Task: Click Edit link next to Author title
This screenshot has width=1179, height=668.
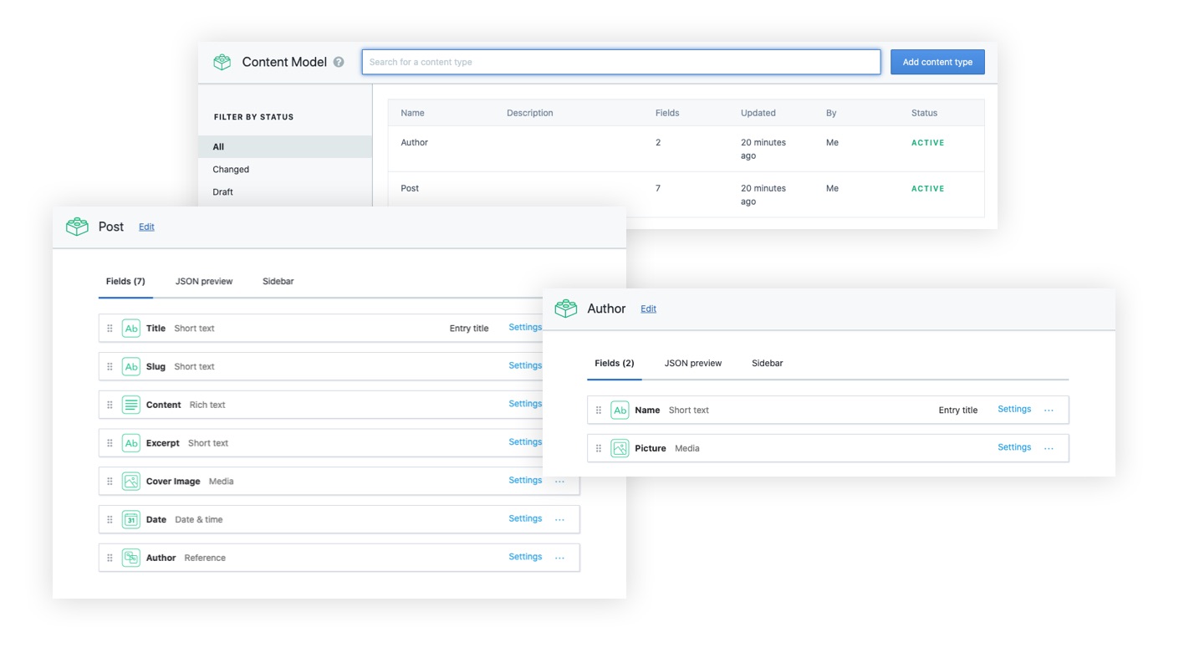Action: click(648, 309)
